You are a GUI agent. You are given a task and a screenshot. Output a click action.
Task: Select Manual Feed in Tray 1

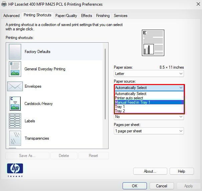[x=149, y=102]
